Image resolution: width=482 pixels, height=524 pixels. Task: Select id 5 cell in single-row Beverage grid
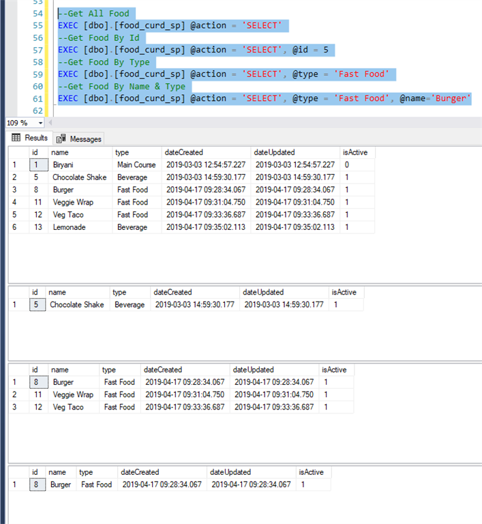coord(37,305)
